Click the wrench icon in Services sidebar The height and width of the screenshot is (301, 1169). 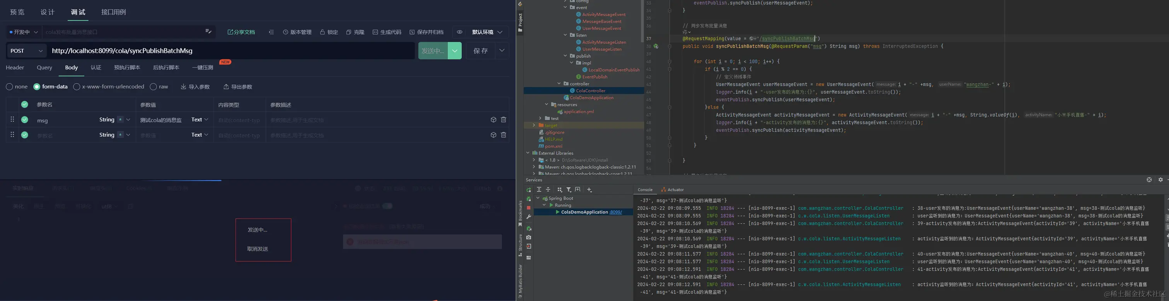pos(529,217)
